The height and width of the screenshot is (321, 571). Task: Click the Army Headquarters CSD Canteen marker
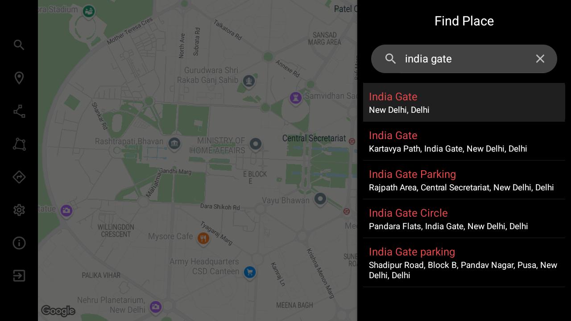pyautogui.click(x=249, y=272)
